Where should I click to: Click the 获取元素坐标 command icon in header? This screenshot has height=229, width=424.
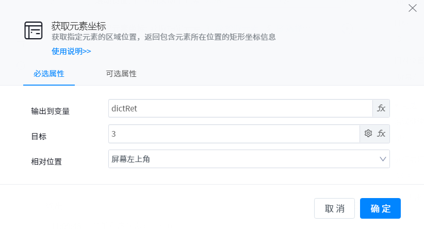34,31
